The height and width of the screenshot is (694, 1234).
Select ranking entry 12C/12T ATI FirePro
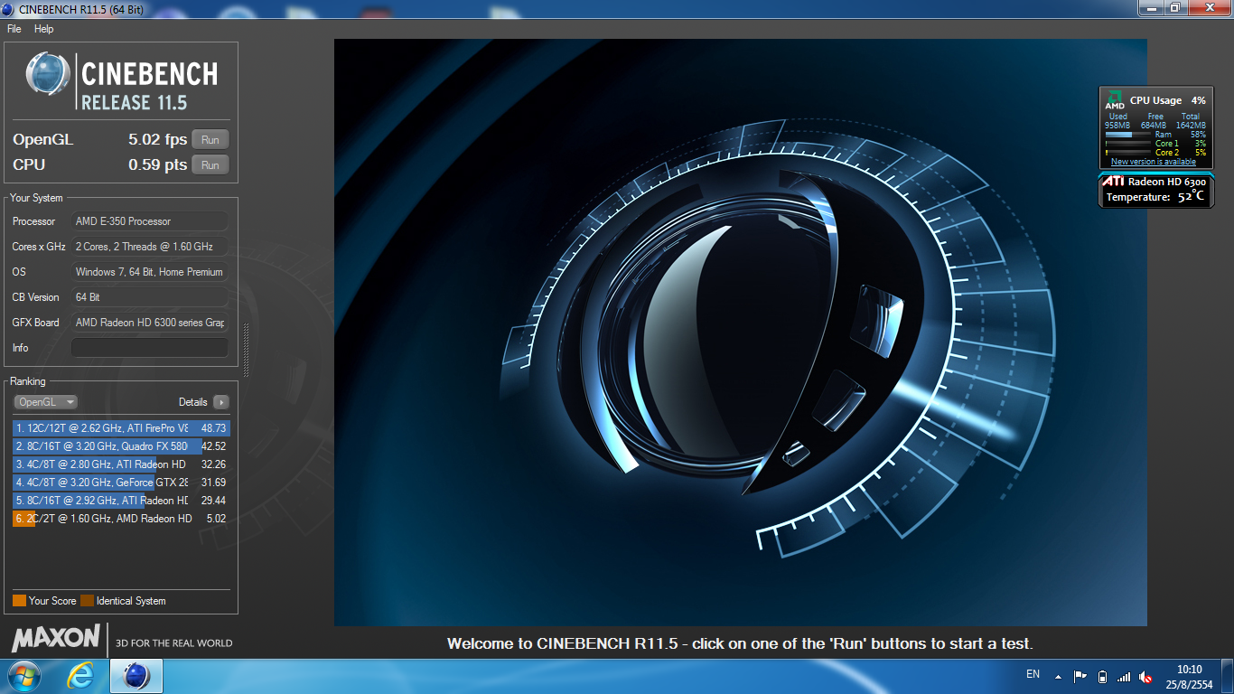(x=121, y=428)
